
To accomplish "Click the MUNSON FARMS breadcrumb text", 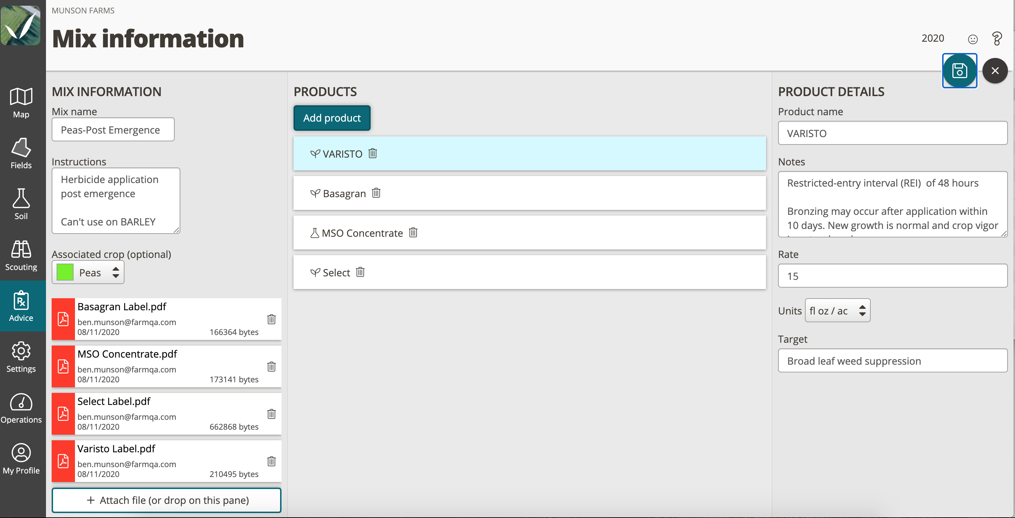I will (x=83, y=11).
